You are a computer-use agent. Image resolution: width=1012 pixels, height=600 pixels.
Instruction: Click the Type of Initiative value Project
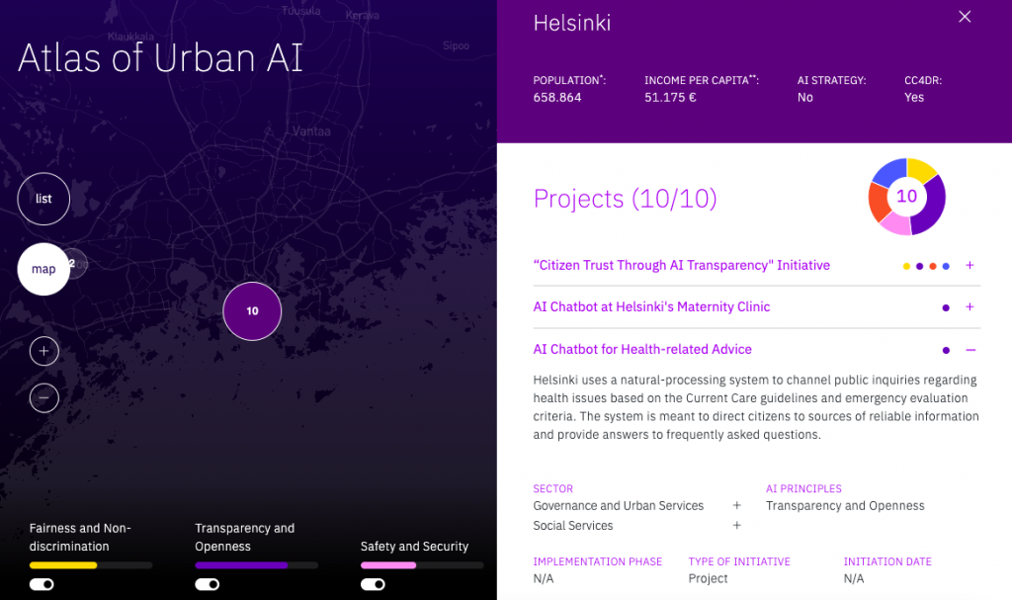(x=708, y=578)
